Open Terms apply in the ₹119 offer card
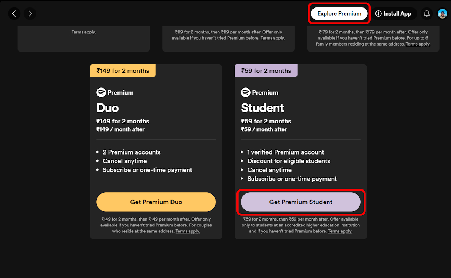Viewport: 451px width, 278px height. coord(273,38)
